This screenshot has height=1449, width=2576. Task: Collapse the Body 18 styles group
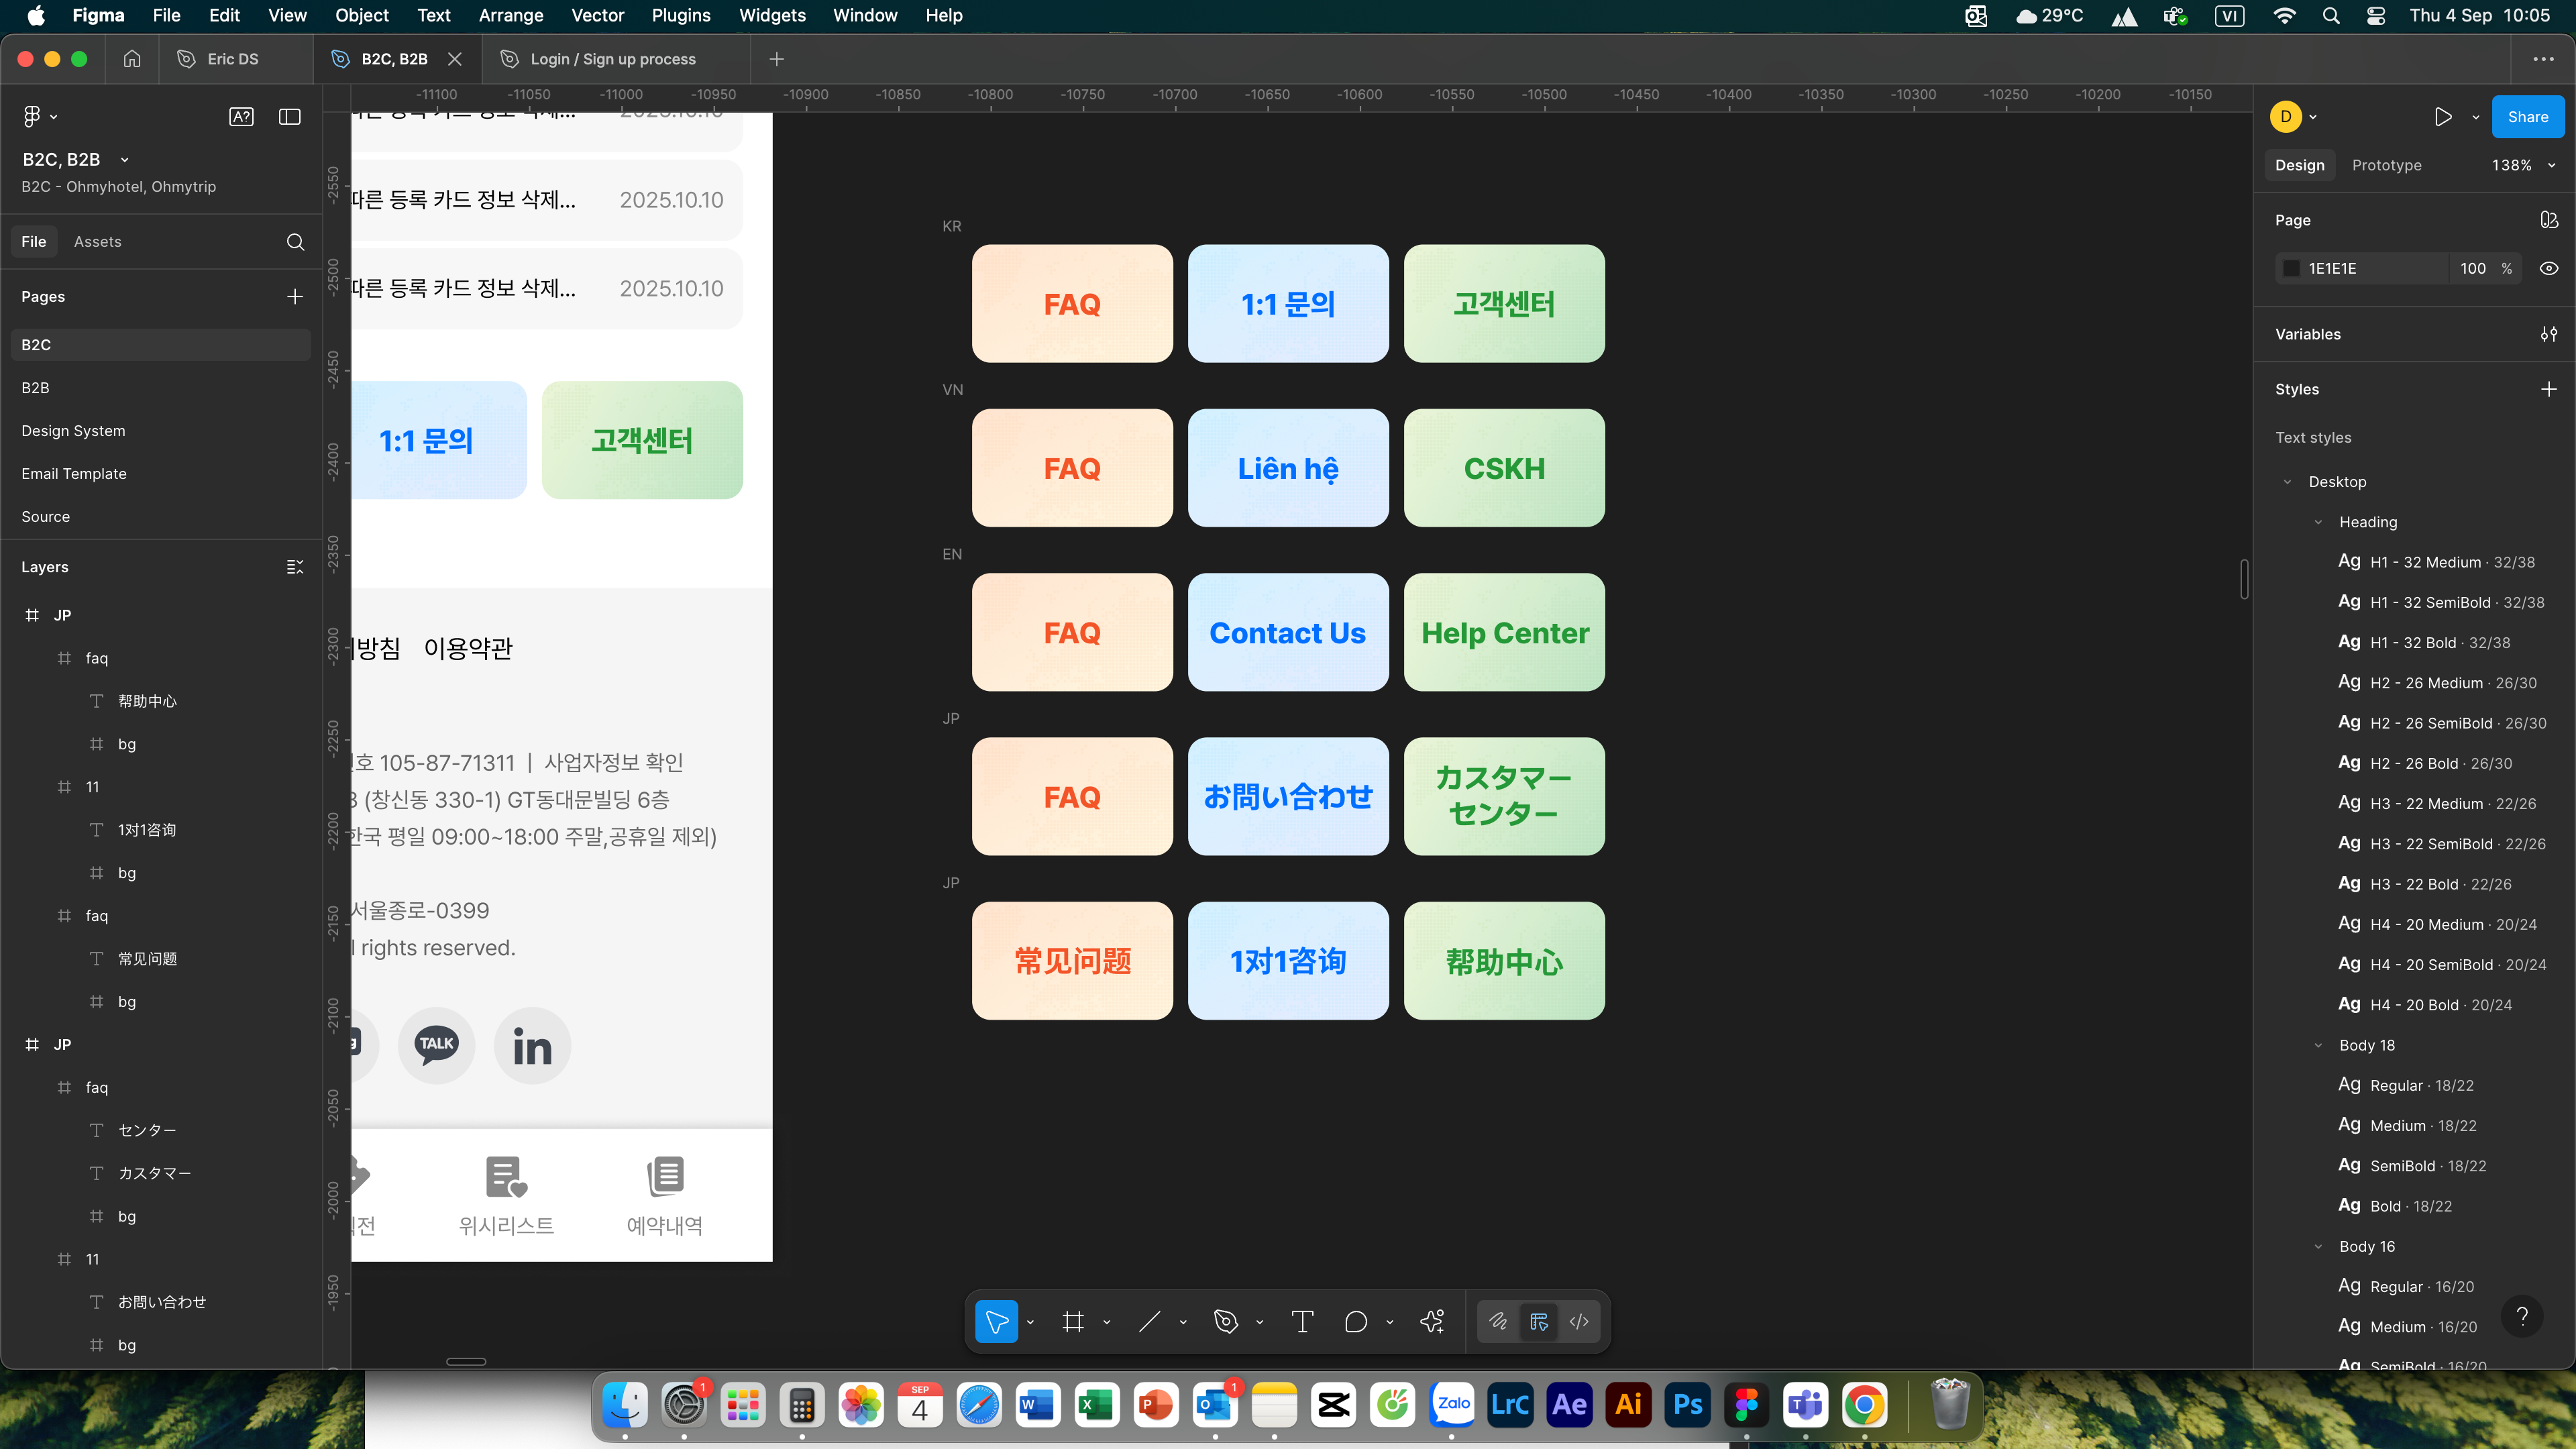(x=2318, y=1045)
